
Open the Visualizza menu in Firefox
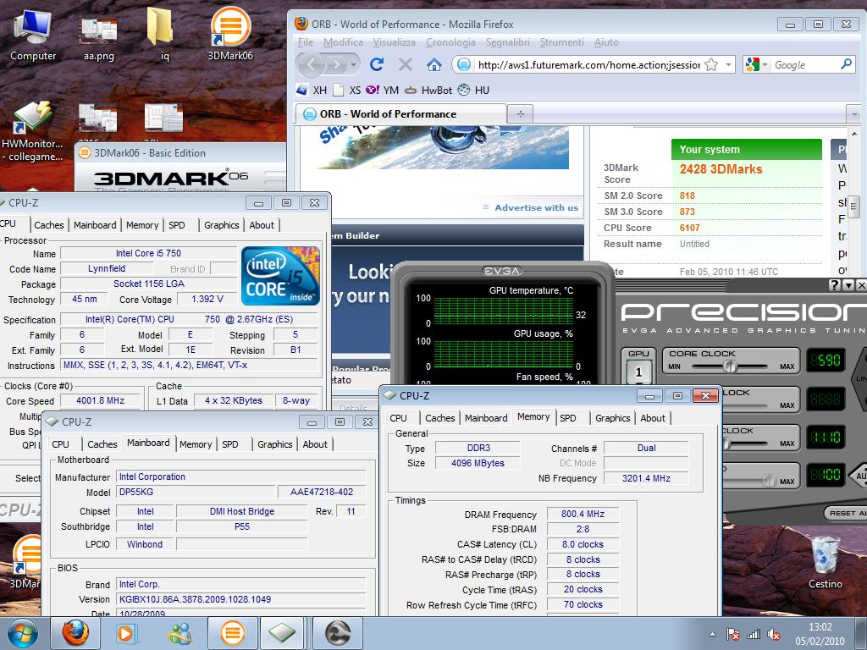394,42
